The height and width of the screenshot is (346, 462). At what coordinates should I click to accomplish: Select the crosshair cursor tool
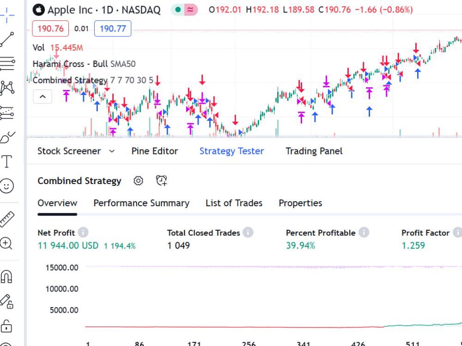(x=6, y=15)
